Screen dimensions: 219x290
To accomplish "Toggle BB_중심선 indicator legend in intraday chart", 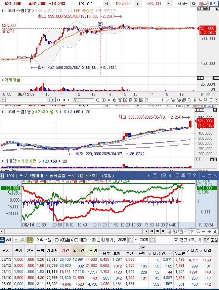I will point(84,11).
